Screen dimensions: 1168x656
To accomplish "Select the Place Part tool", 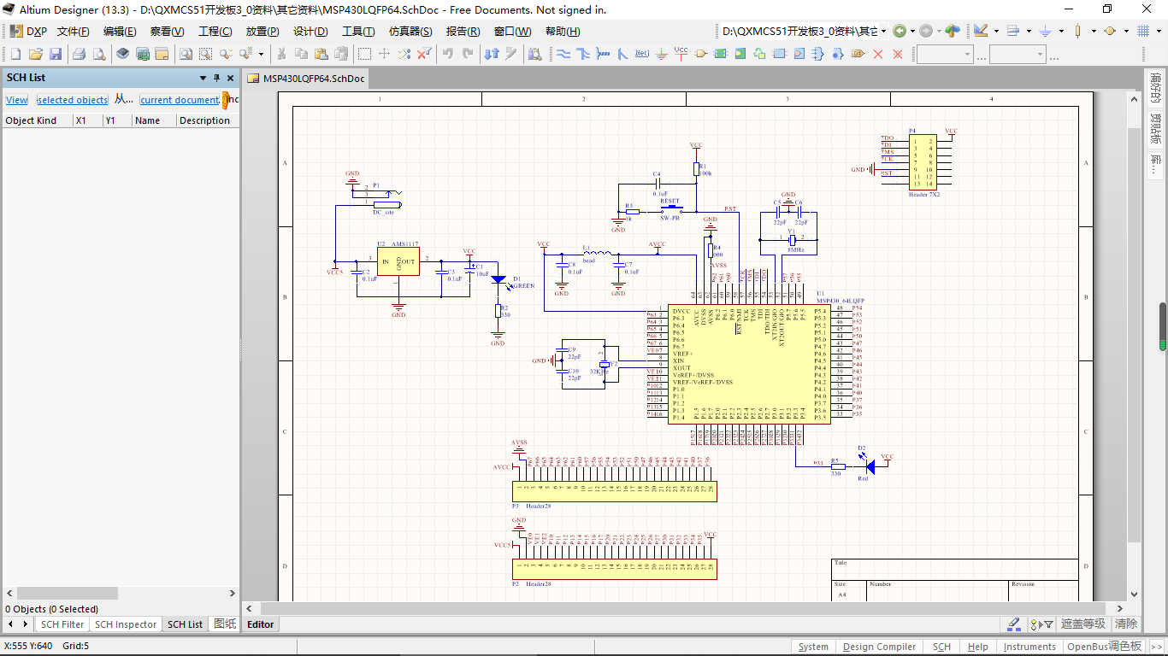I will pyautogui.click(x=700, y=54).
